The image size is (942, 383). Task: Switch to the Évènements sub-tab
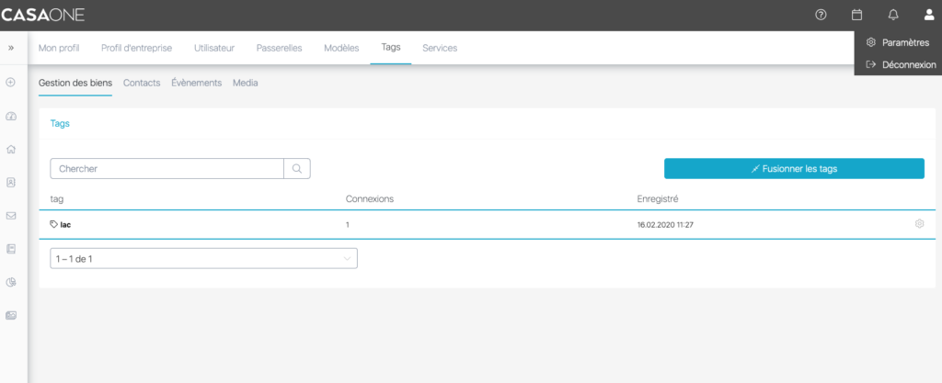pos(196,83)
